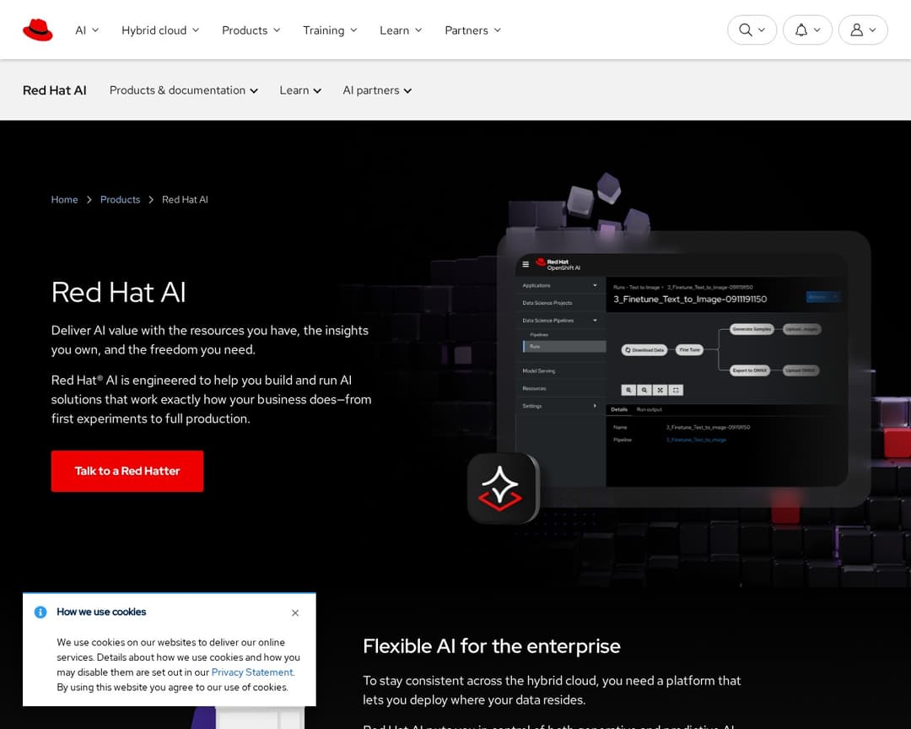Viewport: 911px width, 729px height.
Task: Open the user account icon
Action: [856, 30]
